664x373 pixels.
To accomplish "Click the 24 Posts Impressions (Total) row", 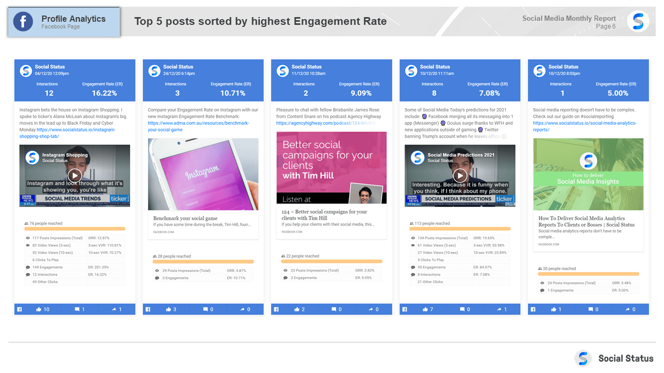I will point(589,283).
